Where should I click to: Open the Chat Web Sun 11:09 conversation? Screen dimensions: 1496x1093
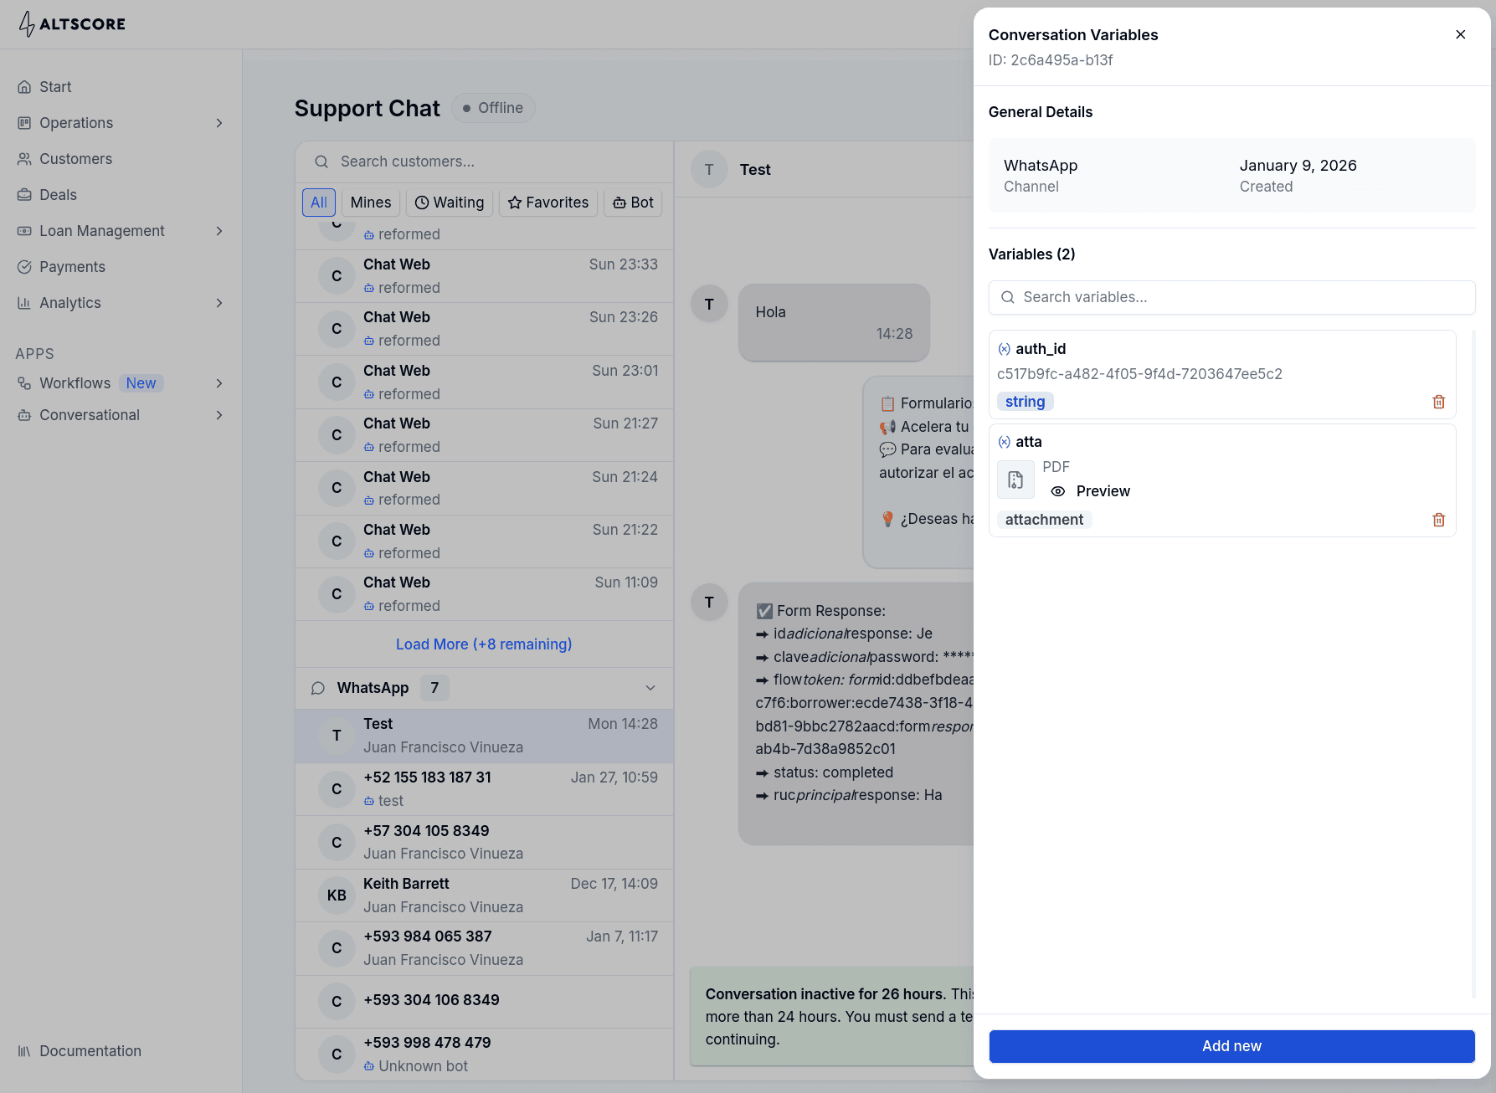pyautogui.click(x=484, y=594)
